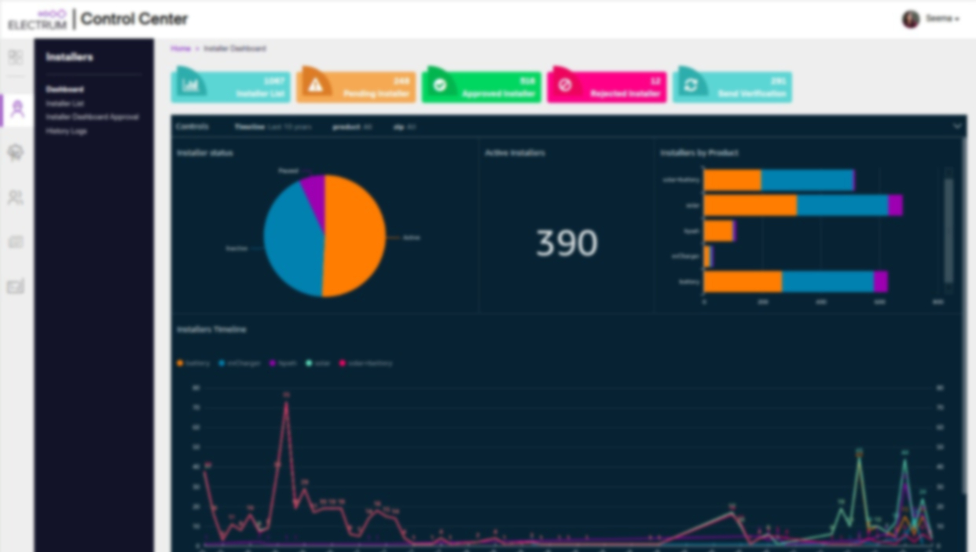976x552 pixels.
Task: Click the 390 Active Installers value
Action: point(567,243)
